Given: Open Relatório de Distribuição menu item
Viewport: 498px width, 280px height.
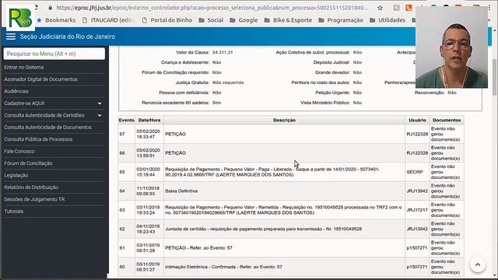Looking at the screenshot, I should coord(31,187).
